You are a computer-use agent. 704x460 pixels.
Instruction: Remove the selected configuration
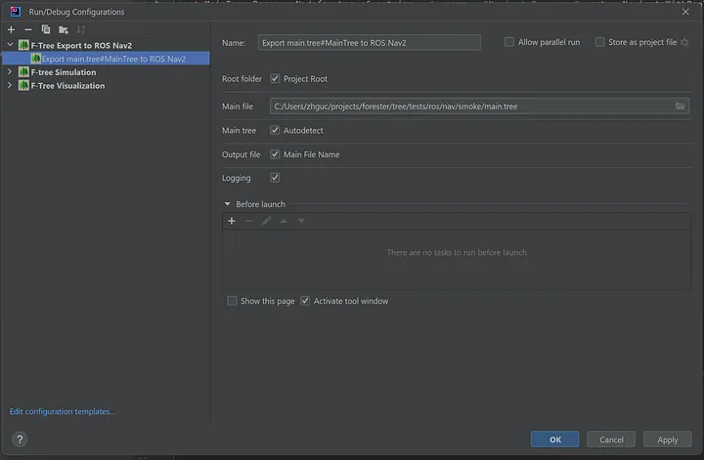pyautogui.click(x=28, y=29)
